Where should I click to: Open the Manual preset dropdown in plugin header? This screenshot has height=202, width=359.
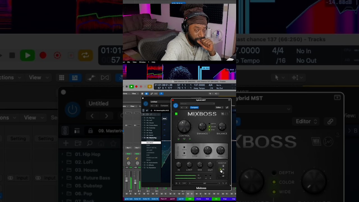(197, 104)
